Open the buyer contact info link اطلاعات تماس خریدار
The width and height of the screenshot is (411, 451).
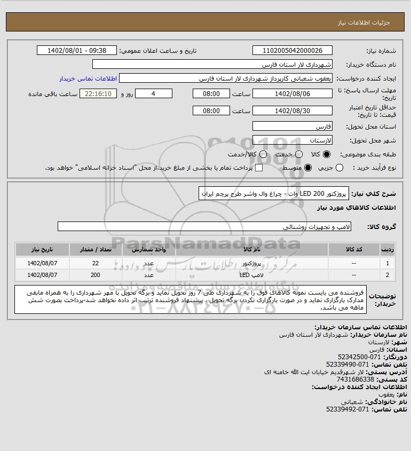point(88,78)
